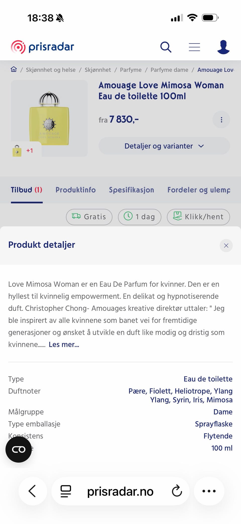Open the hamburger menu
241x524 pixels.
click(x=194, y=47)
